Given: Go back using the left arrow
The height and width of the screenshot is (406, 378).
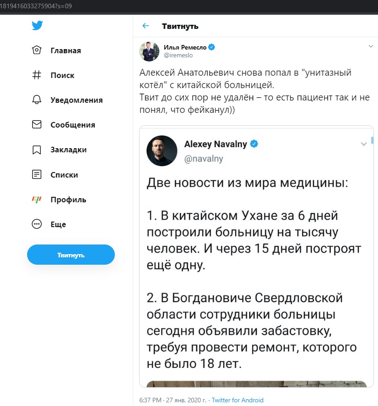Looking at the screenshot, I should 146,26.
